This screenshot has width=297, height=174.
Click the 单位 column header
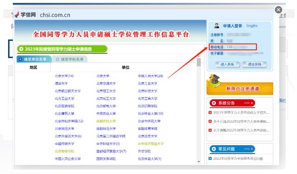pyautogui.click(x=126, y=67)
